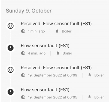The image size is (109, 102).
Task: Click the clock icon beside "1 min. ago"
Action: coord(23,31)
